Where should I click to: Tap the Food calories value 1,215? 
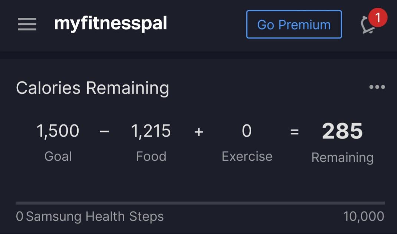click(x=151, y=130)
